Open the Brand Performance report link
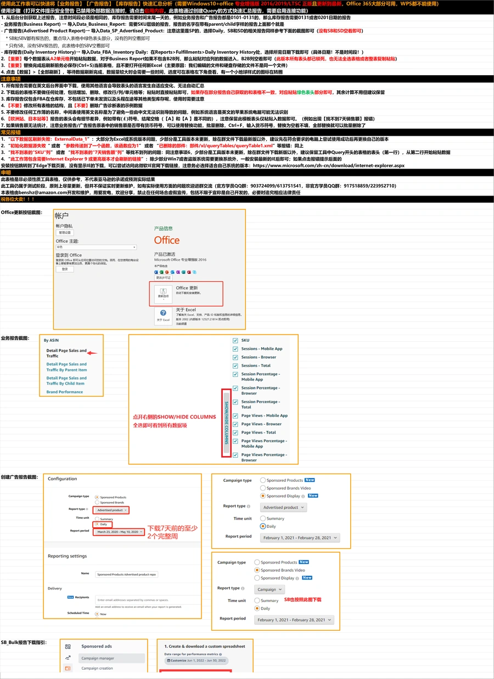The image size is (494, 679). tap(65, 392)
